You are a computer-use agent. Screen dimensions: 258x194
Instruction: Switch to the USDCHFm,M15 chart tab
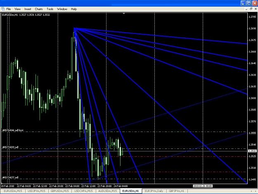(x=83, y=191)
